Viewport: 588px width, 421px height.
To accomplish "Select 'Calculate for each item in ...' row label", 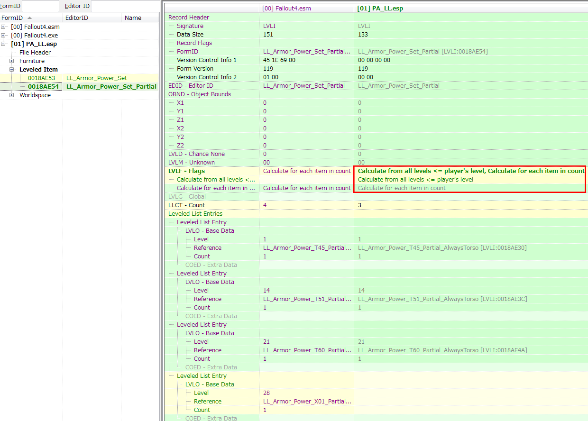I will coord(216,188).
